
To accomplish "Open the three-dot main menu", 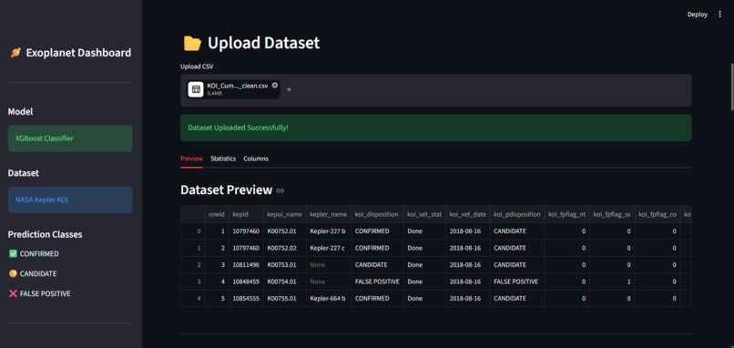I will pyautogui.click(x=720, y=15).
